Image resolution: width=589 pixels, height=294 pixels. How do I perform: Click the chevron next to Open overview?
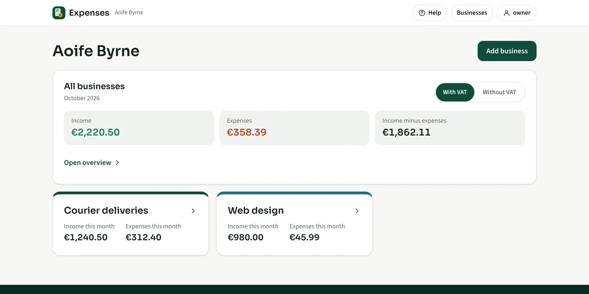[117, 163]
